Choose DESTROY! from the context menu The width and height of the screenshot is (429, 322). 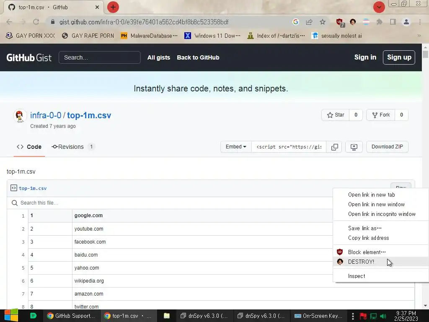point(380,262)
